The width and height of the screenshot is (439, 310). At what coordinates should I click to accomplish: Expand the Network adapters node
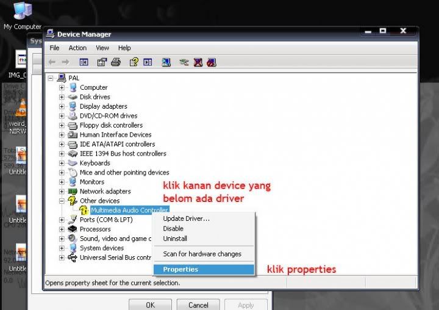coord(62,191)
